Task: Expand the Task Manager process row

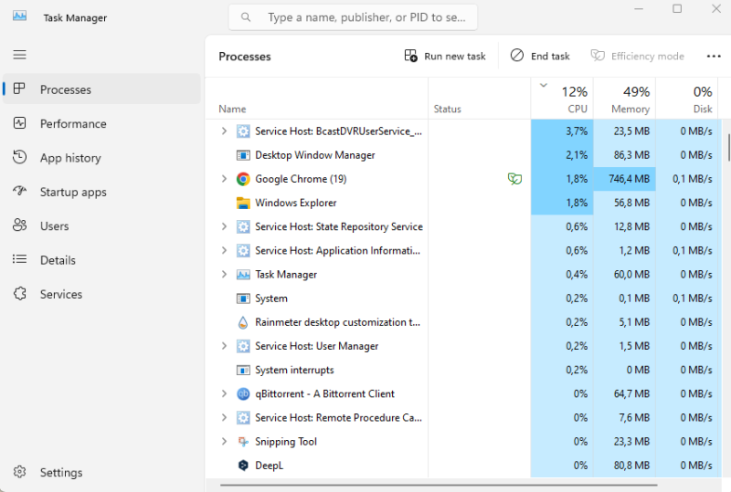Action: coord(224,275)
